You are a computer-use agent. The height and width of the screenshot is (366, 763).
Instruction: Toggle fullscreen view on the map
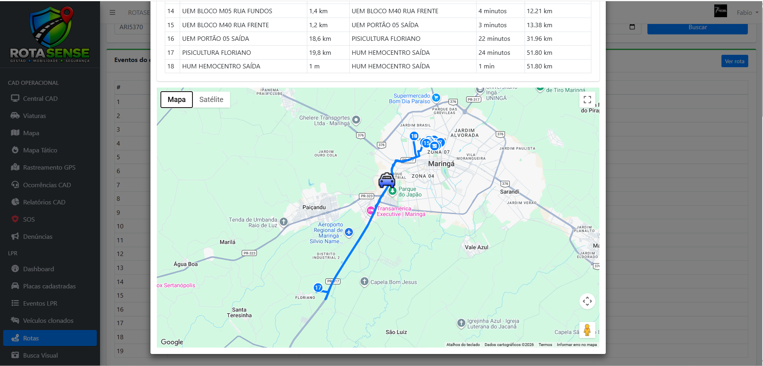pos(587,100)
